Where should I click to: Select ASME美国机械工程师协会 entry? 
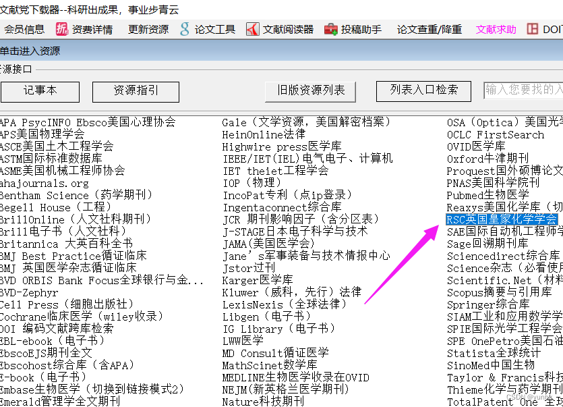tap(63, 171)
